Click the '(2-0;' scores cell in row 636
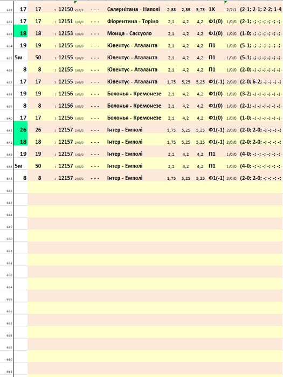The height and width of the screenshot is (377, 283). [x=261, y=69]
